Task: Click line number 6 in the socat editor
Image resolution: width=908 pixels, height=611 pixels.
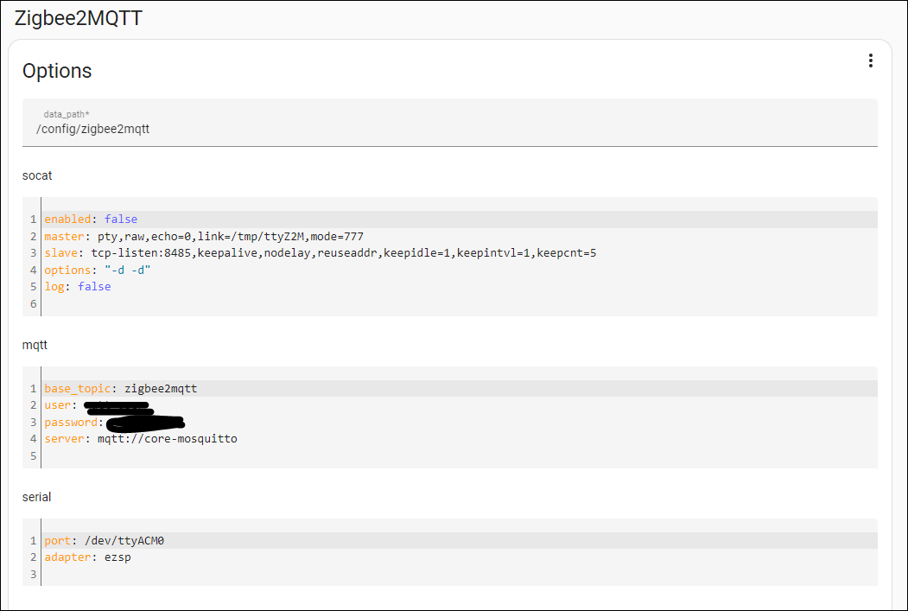Action: point(32,303)
